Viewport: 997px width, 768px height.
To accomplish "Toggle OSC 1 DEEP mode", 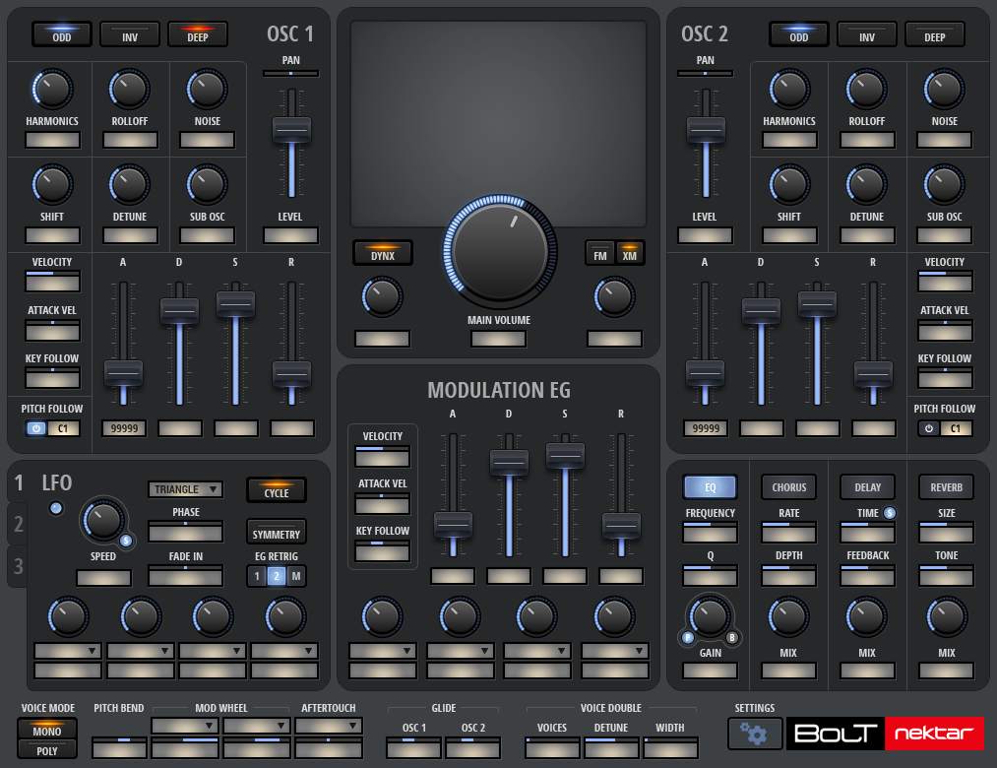I will click(x=198, y=34).
